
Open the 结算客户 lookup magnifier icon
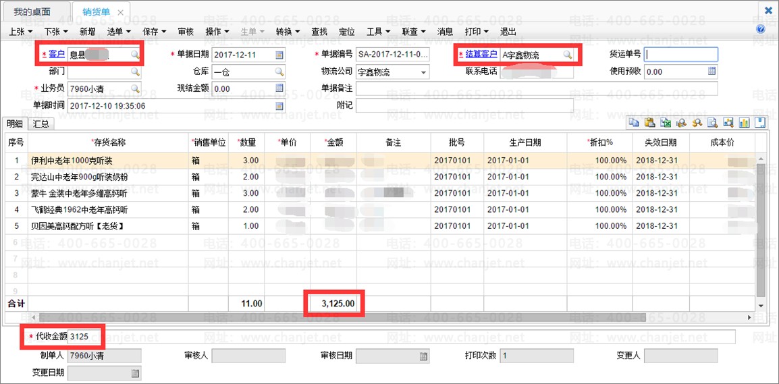[567, 55]
